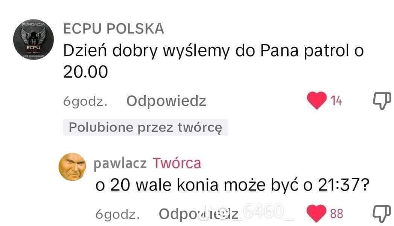Like the ECPU POLSKA comment with the heart
The image size is (394, 226).
point(316,100)
